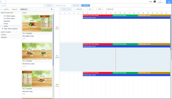Open the 3×1 Wide Images folder
The width and height of the screenshot is (172, 99).
(x=9, y=16)
